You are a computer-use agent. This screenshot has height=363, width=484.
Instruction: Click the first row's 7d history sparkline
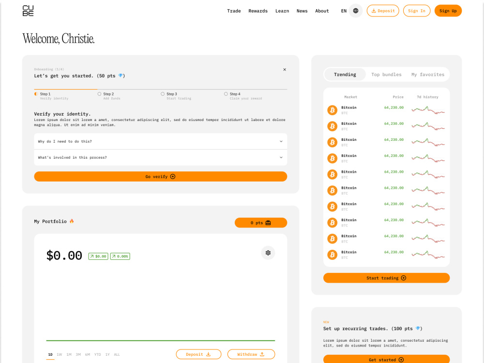428,110
